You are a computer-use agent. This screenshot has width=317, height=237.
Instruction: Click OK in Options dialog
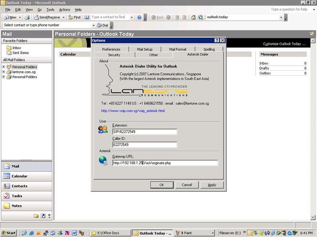162,185
